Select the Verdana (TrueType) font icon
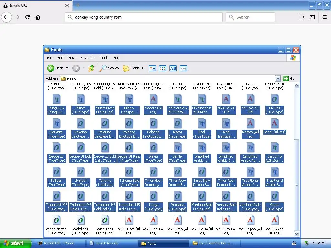The width and height of the screenshot is (331, 248). point(177,196)
